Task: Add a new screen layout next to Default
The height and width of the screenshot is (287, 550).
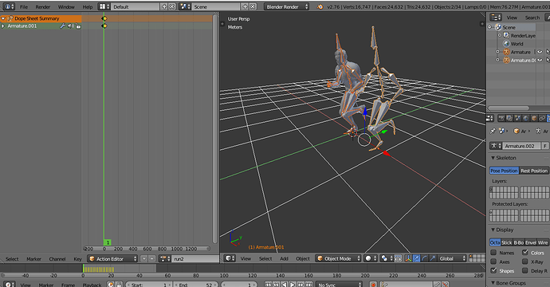Action: click(x=164, y=6)
